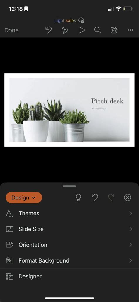This screenshot has height=302, width=139.
Task: Tap the cloud saved status icon
Action: [82, 20]
